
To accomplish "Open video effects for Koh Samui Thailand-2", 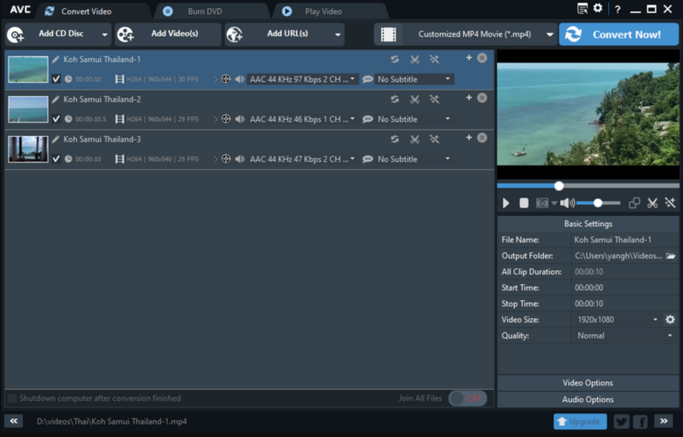I will tap(434, 99).
